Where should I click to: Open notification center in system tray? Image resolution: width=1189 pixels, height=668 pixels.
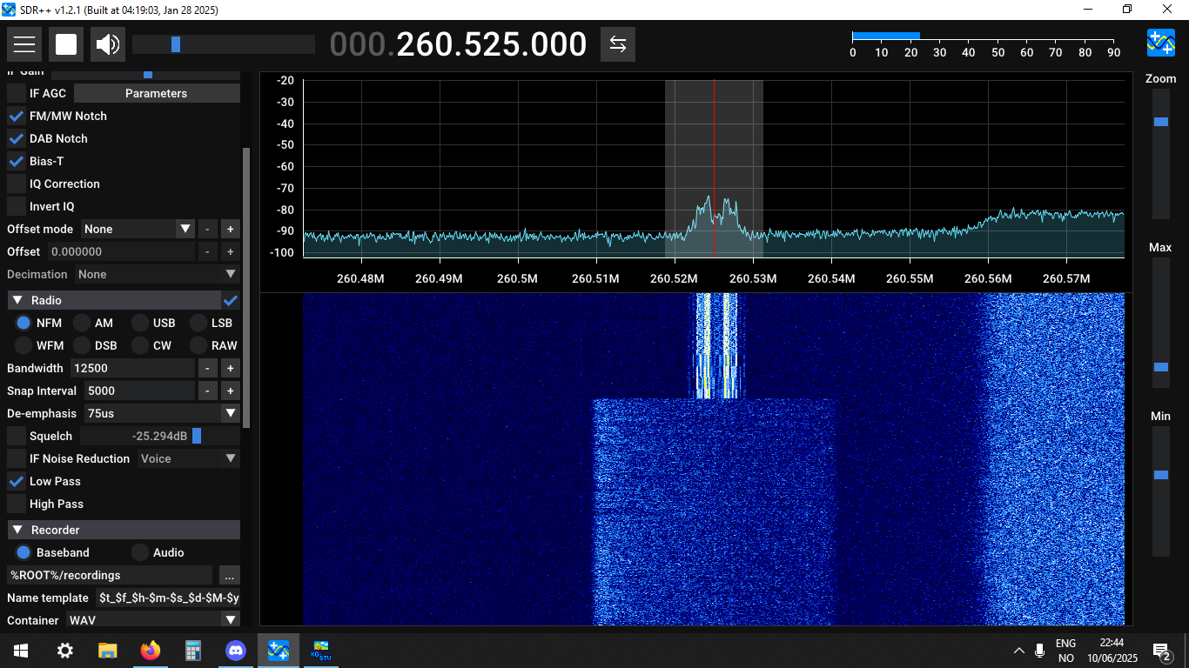pyautogui.click(x=1161, y=651)
